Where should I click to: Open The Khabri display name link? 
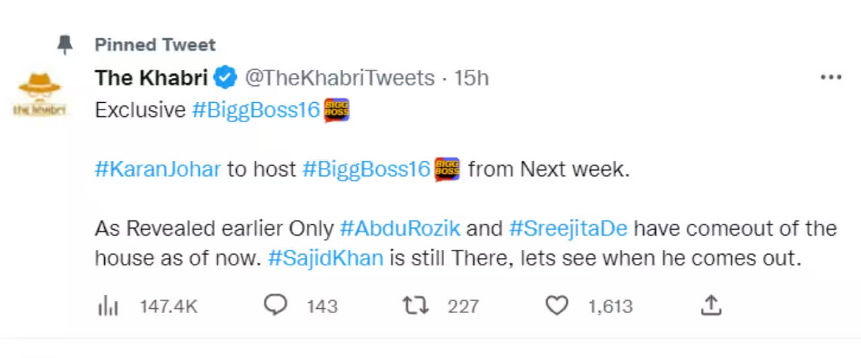[x=151, y=79]
